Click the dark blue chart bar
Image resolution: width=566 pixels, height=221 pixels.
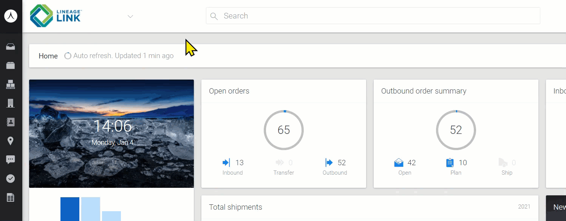pyautogui.click(x=70, y=209)
